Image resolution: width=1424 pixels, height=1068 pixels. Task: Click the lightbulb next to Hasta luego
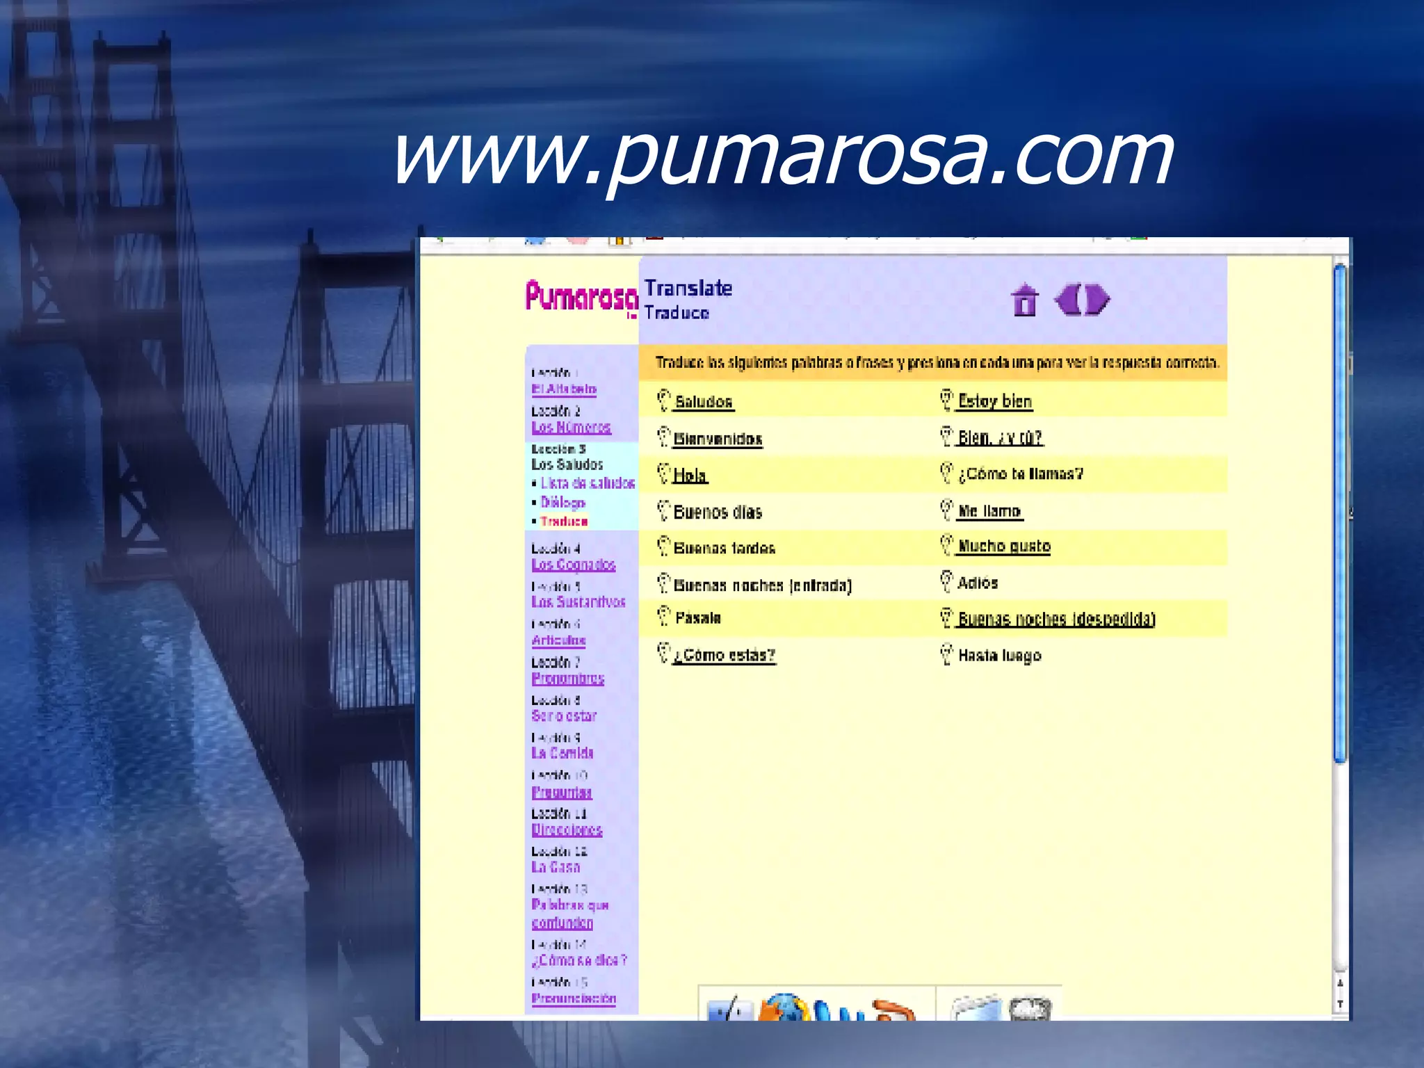click(946, 654)
